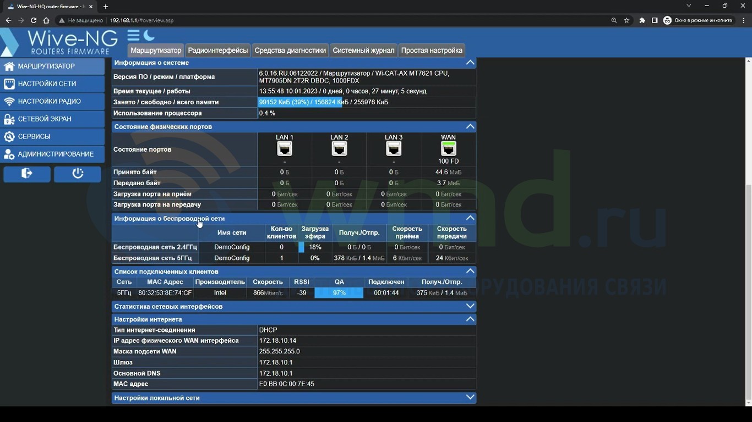Viewport: 752px width, 422px height.
Task: Open АДМИНИСТРИРОВАНИЕ sidebar section
Action: point(52,154)
